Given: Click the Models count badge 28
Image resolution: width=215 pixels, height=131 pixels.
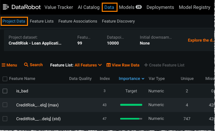Looking at the screenshot, I should click(139, 7).
